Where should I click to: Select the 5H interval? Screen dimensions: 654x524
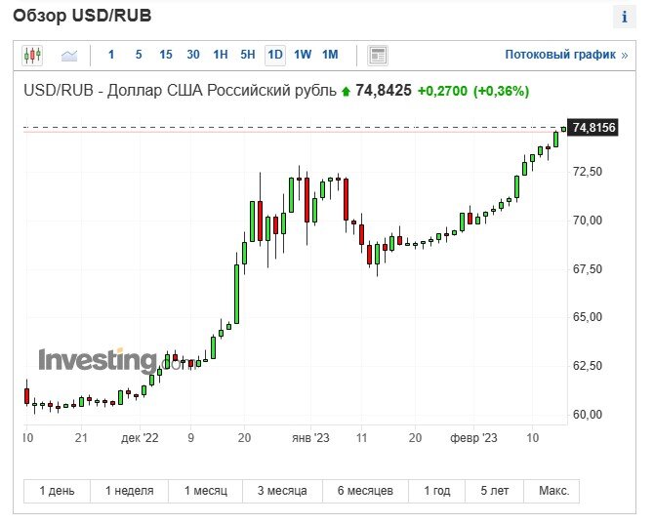[x=247, y=55]
